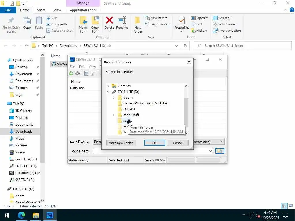Image resolution: width=295 pixels, height=221 pixels.
Task: Switch to details view in Explorer status bar
Action: (284, 206)
